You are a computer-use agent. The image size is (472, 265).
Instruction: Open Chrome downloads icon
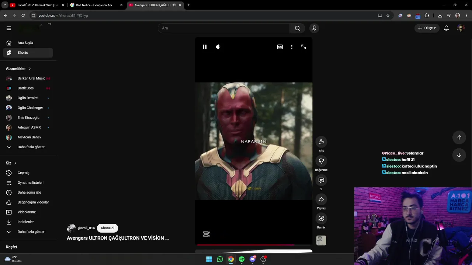coord(440,15)
